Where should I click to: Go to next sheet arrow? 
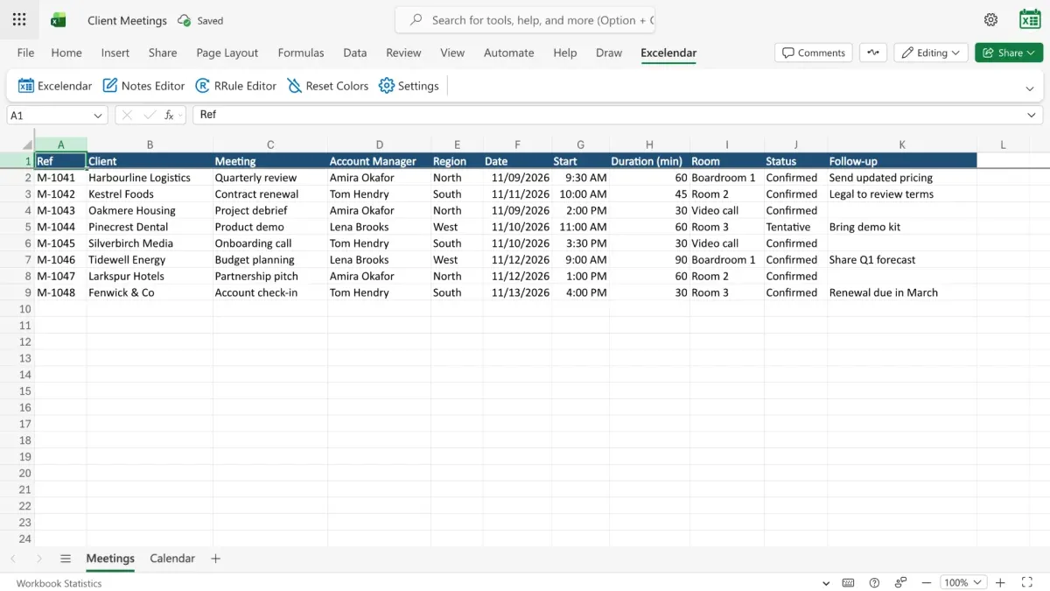(39, 559)
